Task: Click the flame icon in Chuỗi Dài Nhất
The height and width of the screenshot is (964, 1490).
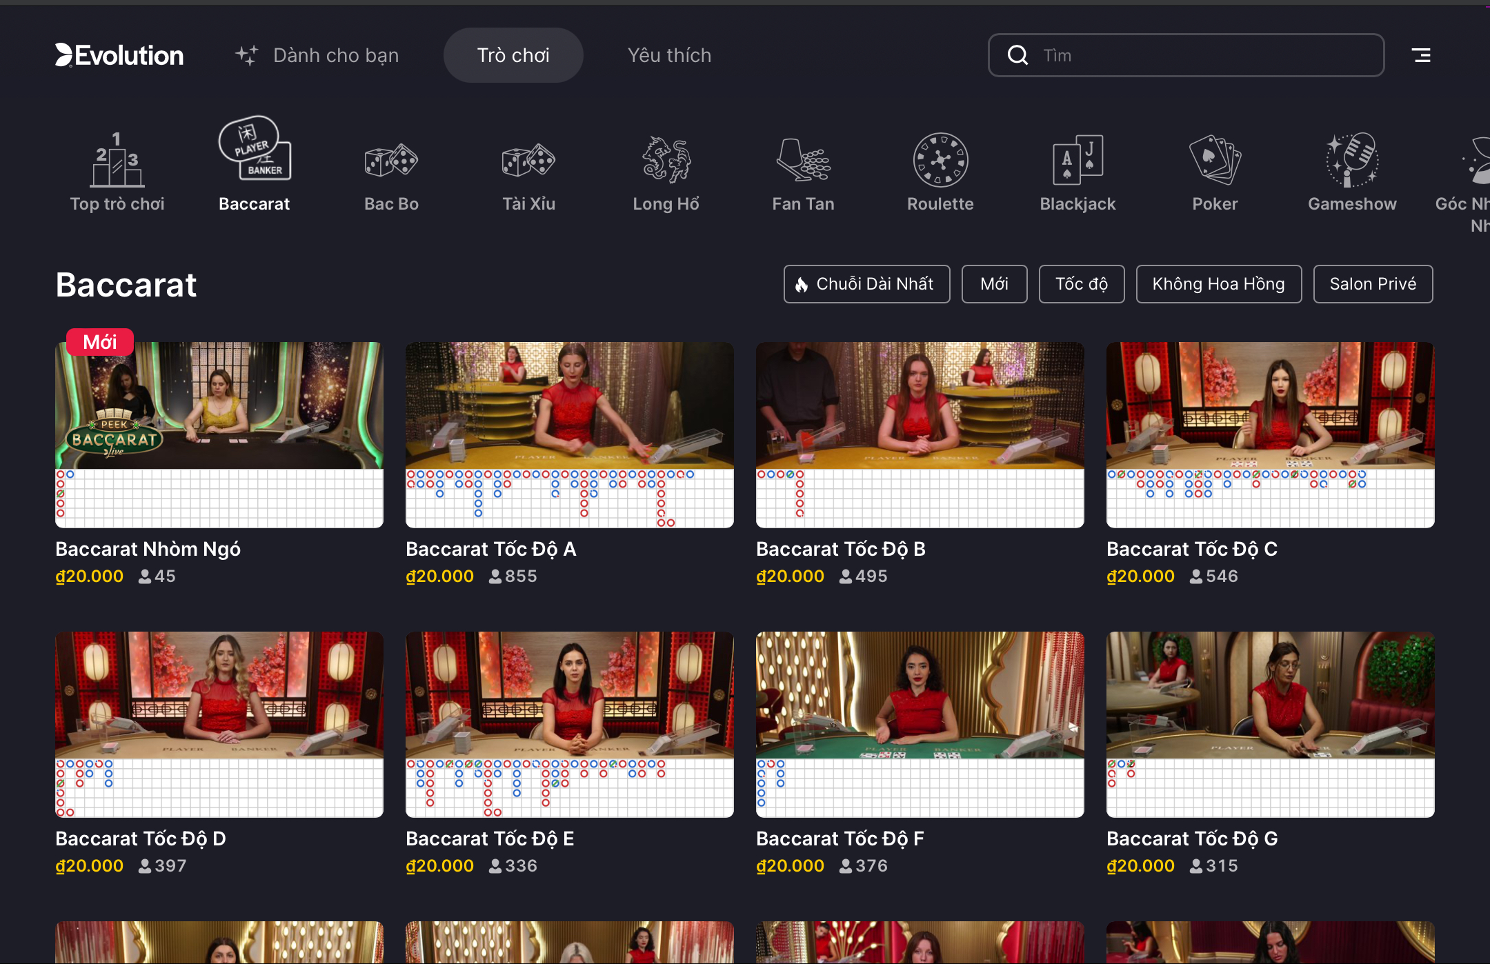Action: [802, 284]
